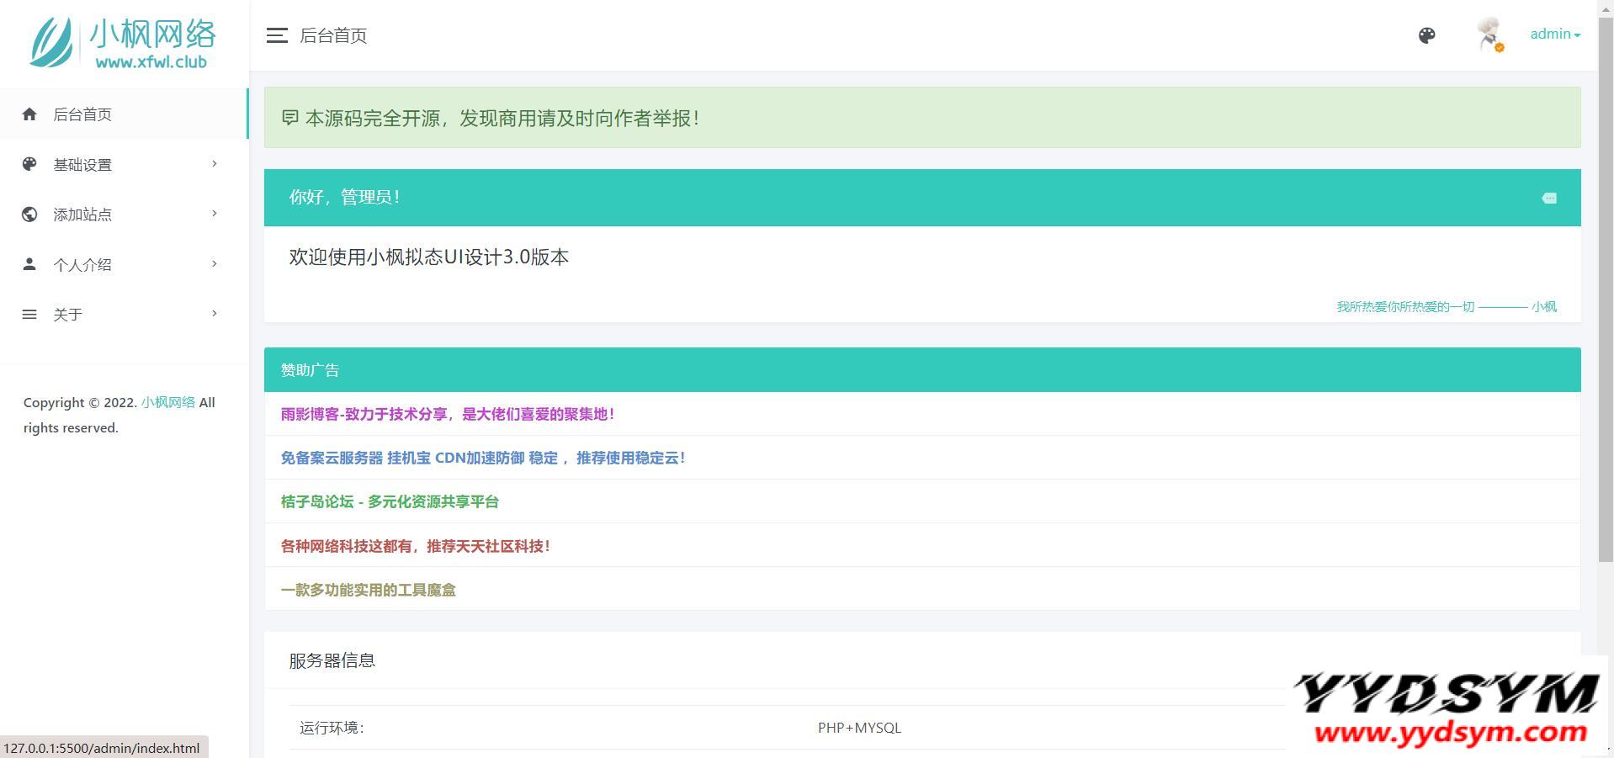
Task: Click the person icon beside 个人介绍
Action: 29,264
